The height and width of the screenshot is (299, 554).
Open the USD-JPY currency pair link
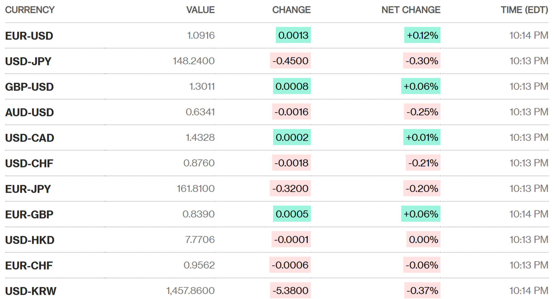click(28, 61)
